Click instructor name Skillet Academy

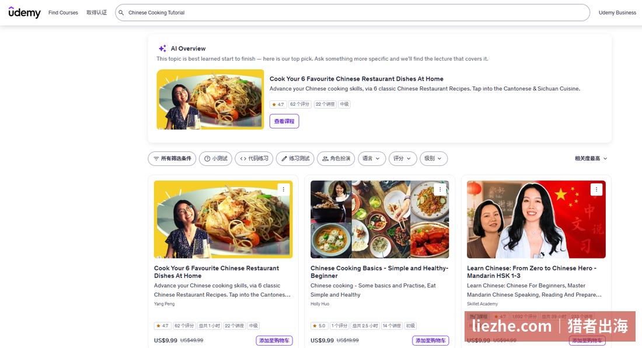point(482,304)
